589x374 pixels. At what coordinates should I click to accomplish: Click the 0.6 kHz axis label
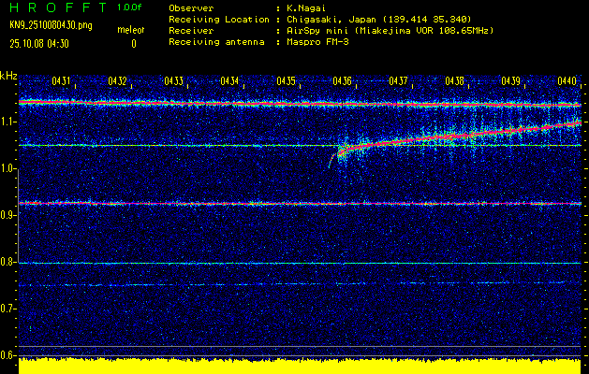tap(9, 355)
